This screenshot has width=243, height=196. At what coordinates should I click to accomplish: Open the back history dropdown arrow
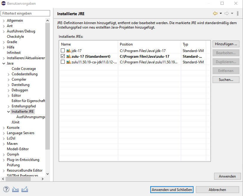221,13
